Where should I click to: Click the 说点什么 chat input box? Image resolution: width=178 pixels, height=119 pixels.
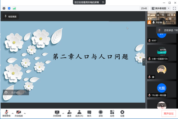click(x=17, y=92)
